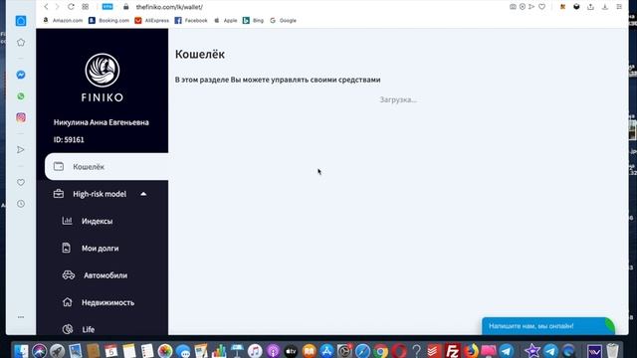
Task: Take a snapshot with the camera icon
Action: pyautogui.click(x=513, y=7)
